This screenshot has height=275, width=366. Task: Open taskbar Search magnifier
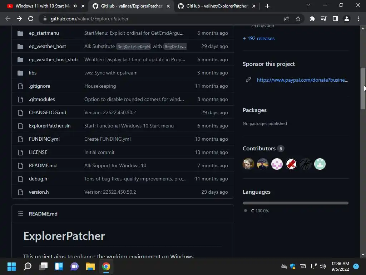coord(28,266)
